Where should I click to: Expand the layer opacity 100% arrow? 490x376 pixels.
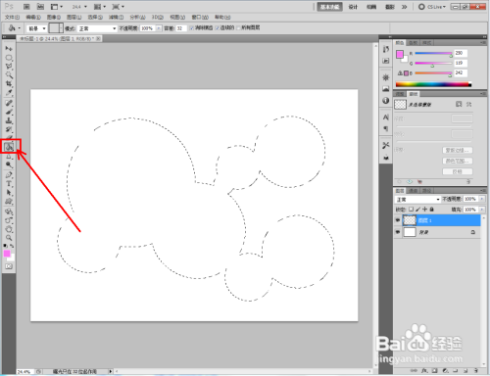click(x=482, y=199)
